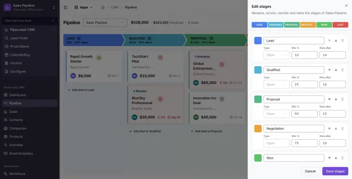Delete the Negotiation stage
Image resolution: width=352 pixels, height=179 pixels.
(x=342, y=129)
